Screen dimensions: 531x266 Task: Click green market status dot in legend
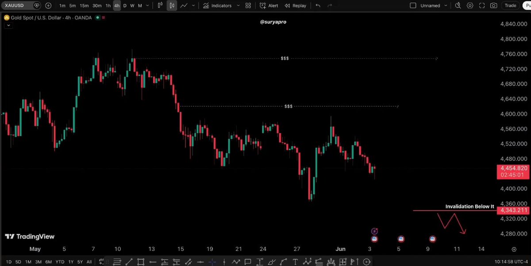97,18
